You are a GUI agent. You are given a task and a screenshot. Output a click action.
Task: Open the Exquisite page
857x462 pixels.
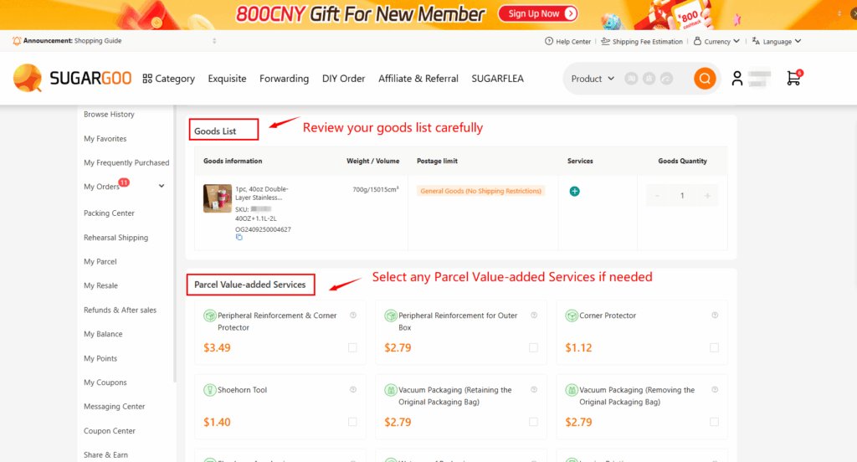[227, 79]
